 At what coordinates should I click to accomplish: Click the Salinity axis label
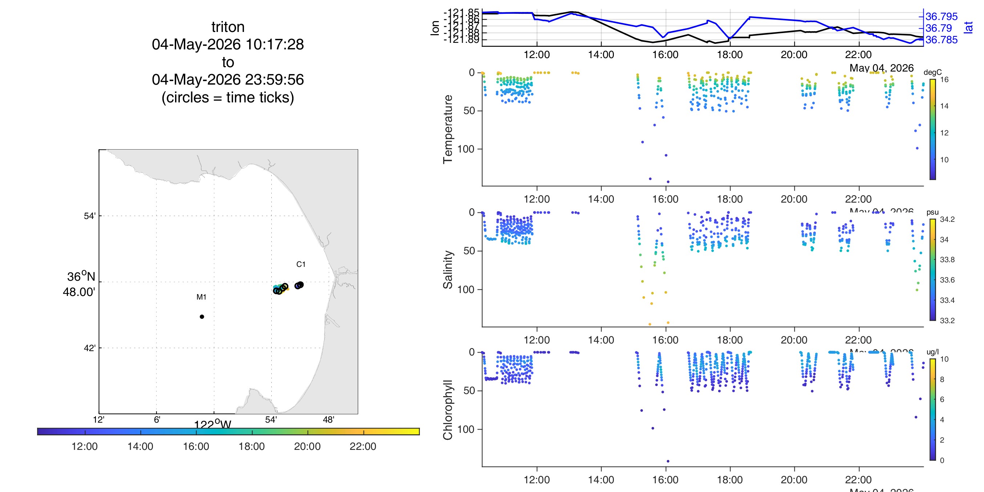tap(447, 270)
